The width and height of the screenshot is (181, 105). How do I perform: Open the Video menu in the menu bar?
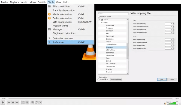[33, 2]
